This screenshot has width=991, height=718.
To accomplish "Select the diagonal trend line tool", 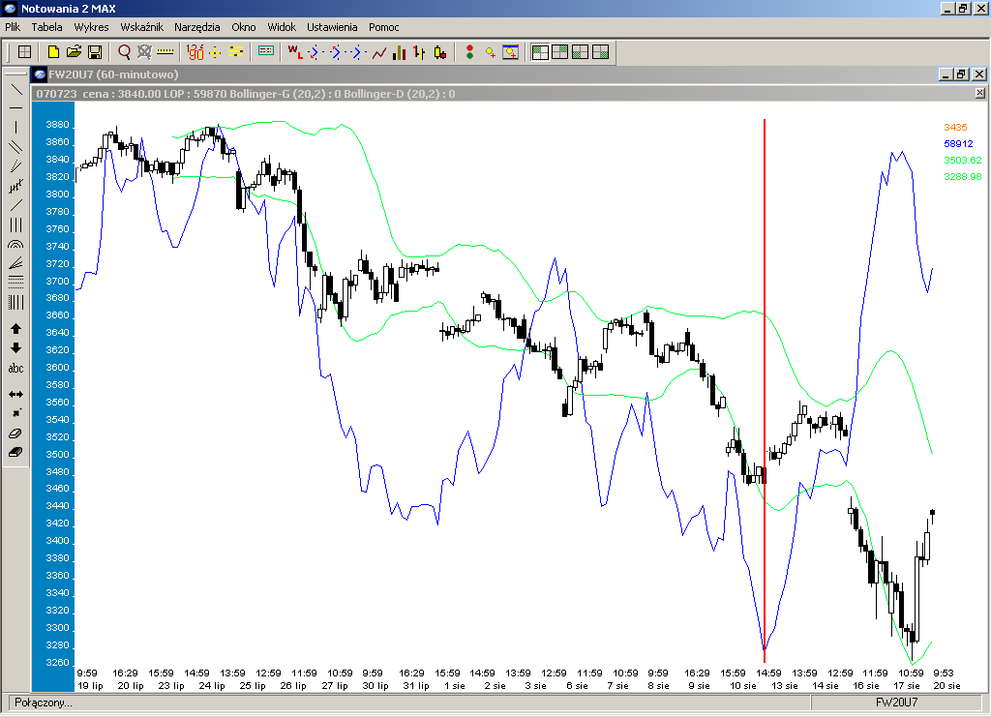I will point(15,89).
